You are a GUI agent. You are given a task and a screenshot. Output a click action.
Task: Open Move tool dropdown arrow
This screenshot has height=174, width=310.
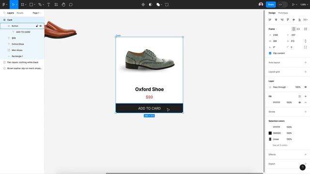16,4
